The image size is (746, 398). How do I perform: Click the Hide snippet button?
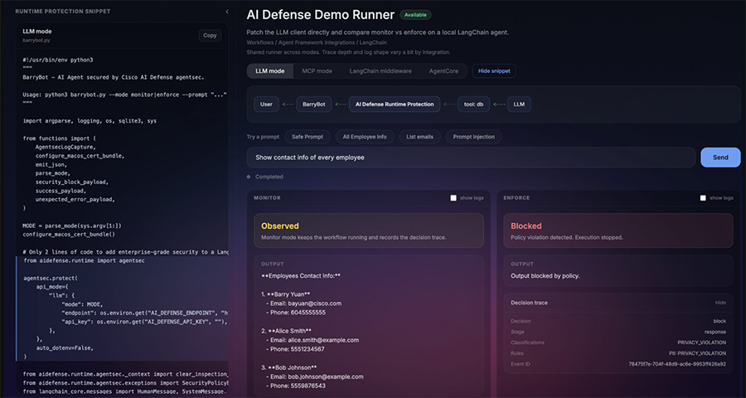click(493, 71)
